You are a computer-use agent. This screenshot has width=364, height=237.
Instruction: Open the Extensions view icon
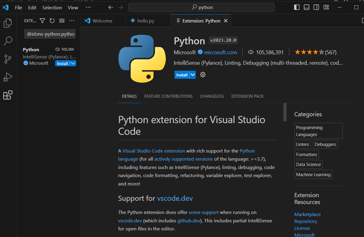pos(8,95)
